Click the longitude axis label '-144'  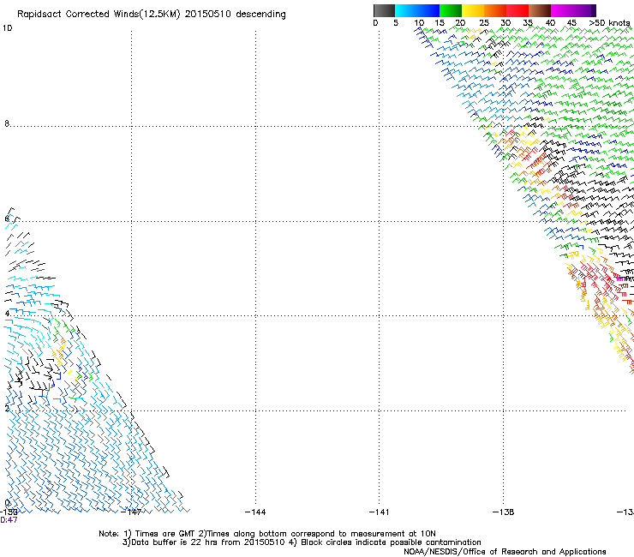[255, 512]
